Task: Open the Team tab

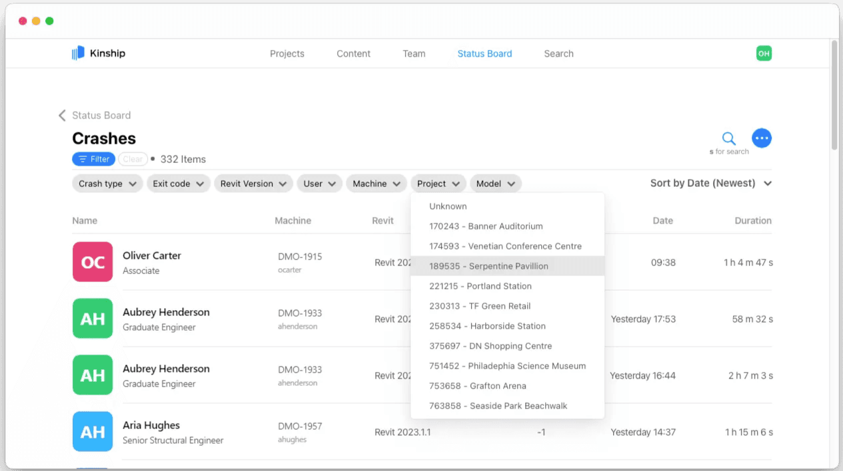Action: 414,54
